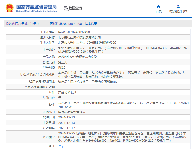Click the national emblem logo
The width and height of the screenshot is (192, 150).
[x=10, y=8]
